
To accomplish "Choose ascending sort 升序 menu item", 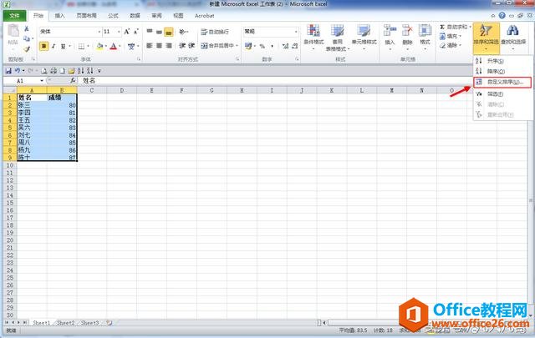I will 502,61.
